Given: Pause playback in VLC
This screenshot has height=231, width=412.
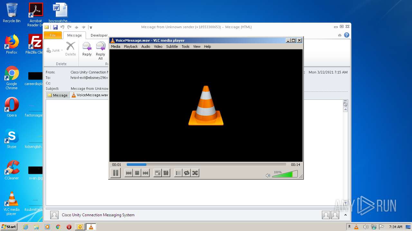Looking at the screenshot, I should (116, 173).
